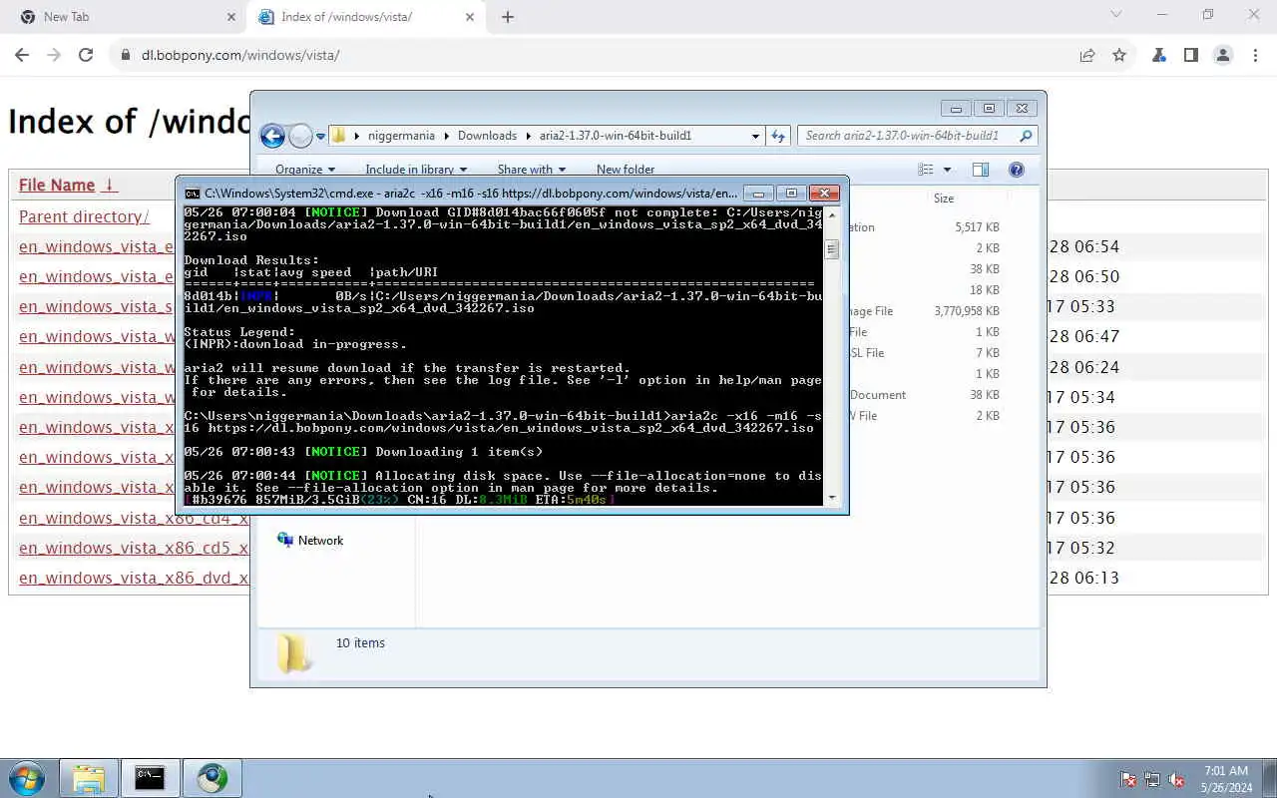Expand the arrow before Downloads breadcrumb

pyautogui.click(x=447, y=136)
